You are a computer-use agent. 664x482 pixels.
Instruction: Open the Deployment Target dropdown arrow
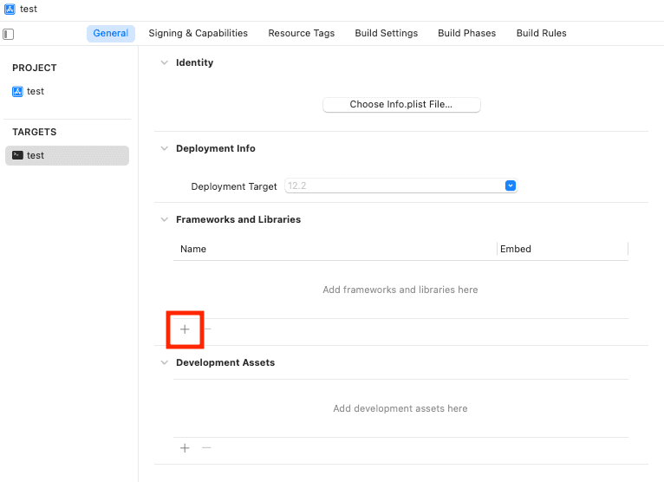511,186
